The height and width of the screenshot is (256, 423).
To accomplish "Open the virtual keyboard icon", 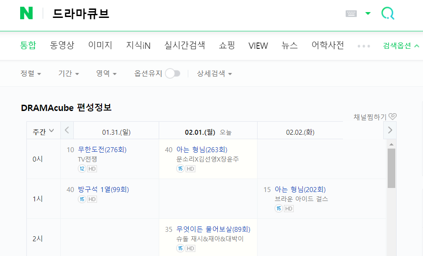I will (351, 13).
